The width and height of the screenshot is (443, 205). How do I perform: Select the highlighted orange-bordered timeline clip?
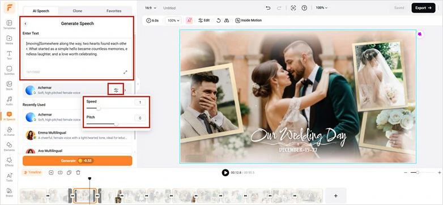tap(85, 196)
